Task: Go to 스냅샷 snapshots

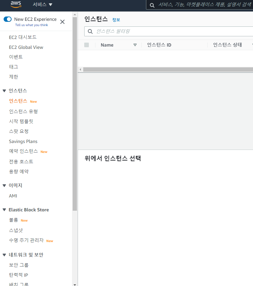Action: click(16, 230)
